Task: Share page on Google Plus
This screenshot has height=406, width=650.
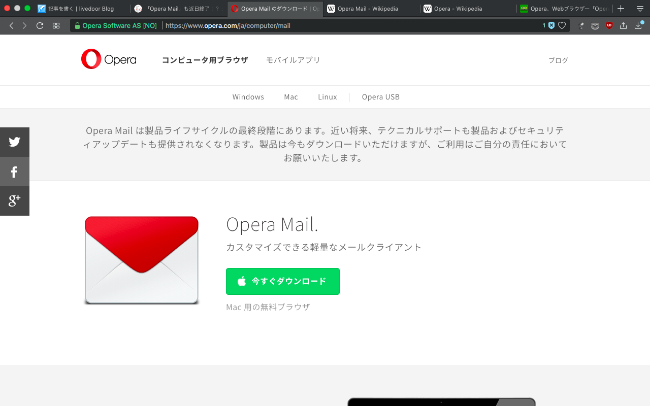Action: [x=14, y=201]
